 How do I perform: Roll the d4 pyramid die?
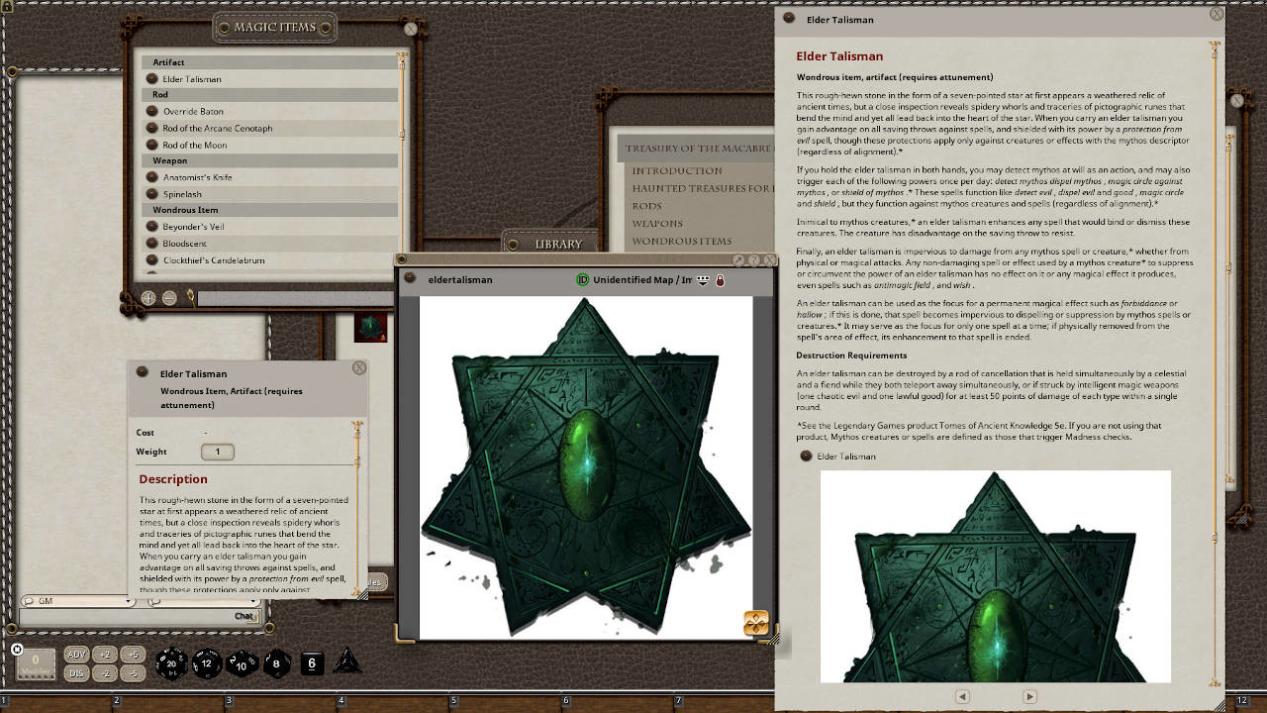click(346, 662)
